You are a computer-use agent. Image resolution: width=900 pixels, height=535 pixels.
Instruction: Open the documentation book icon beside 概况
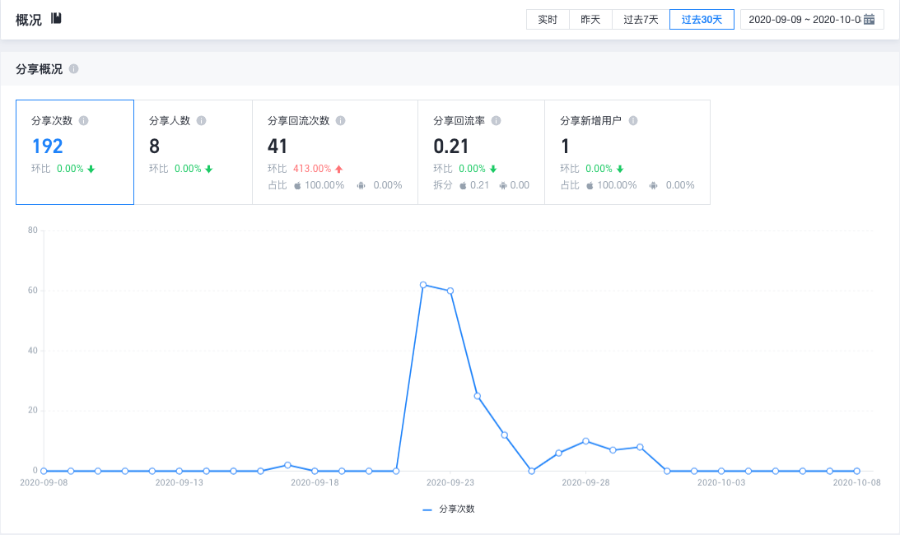[x=56, y=18]
